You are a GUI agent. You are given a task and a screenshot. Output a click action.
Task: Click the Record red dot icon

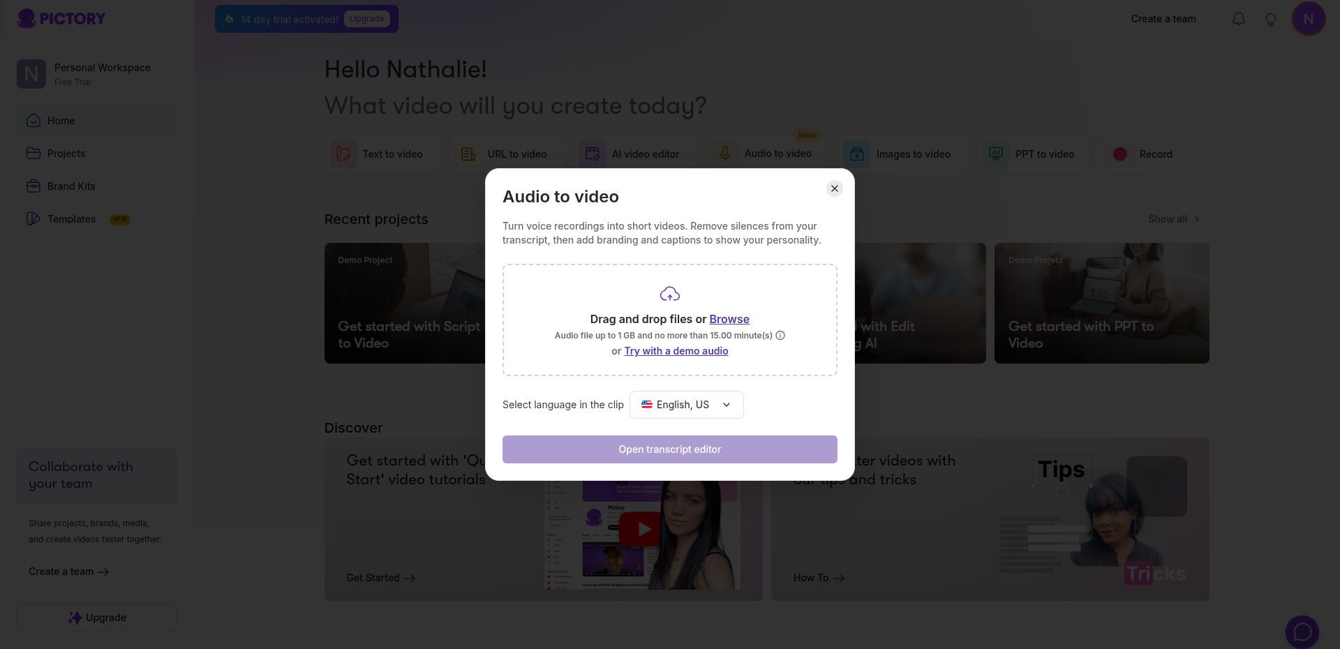pos(1120,154)
